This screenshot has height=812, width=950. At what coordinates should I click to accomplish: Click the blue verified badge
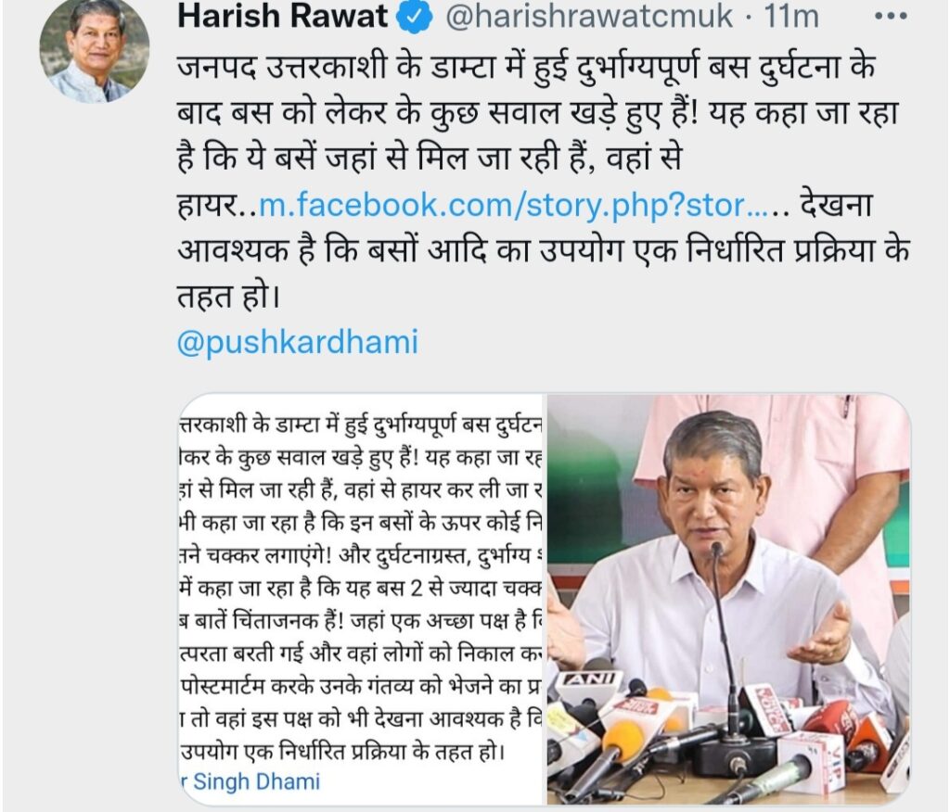tap(415, 17)
